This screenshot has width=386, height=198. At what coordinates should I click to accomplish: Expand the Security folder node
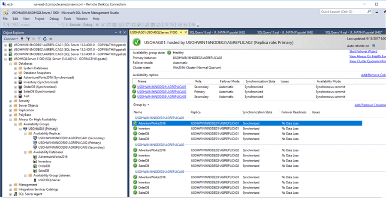tap(10, 101)
